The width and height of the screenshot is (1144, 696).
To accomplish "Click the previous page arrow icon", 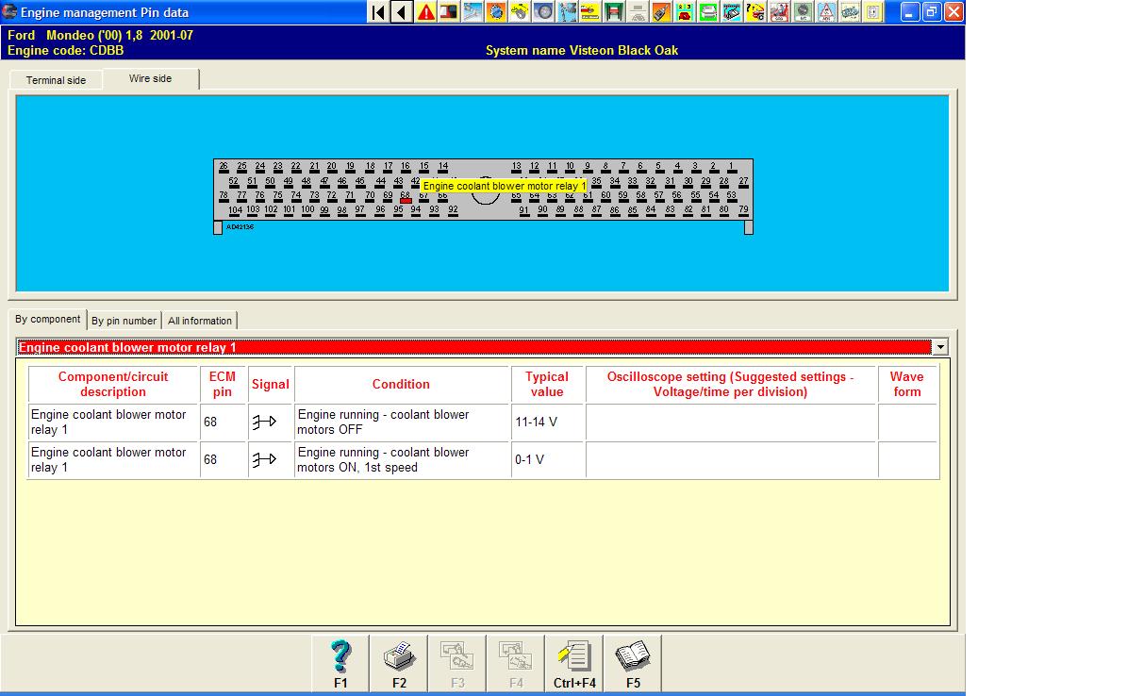I will tap(402, 12).
